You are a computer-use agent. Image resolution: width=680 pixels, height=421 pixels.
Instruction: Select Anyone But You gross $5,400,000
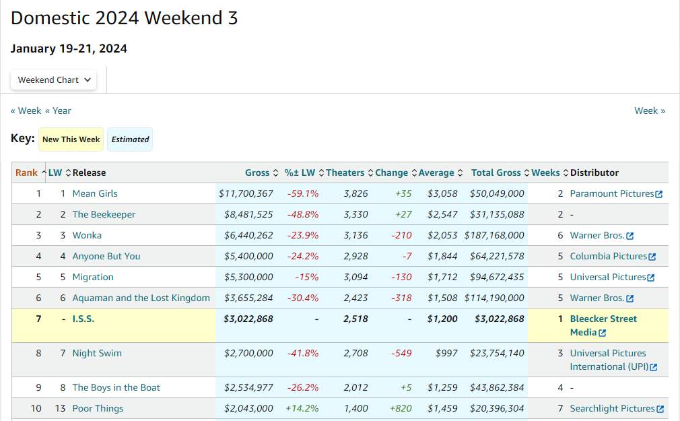coord(248,256)
